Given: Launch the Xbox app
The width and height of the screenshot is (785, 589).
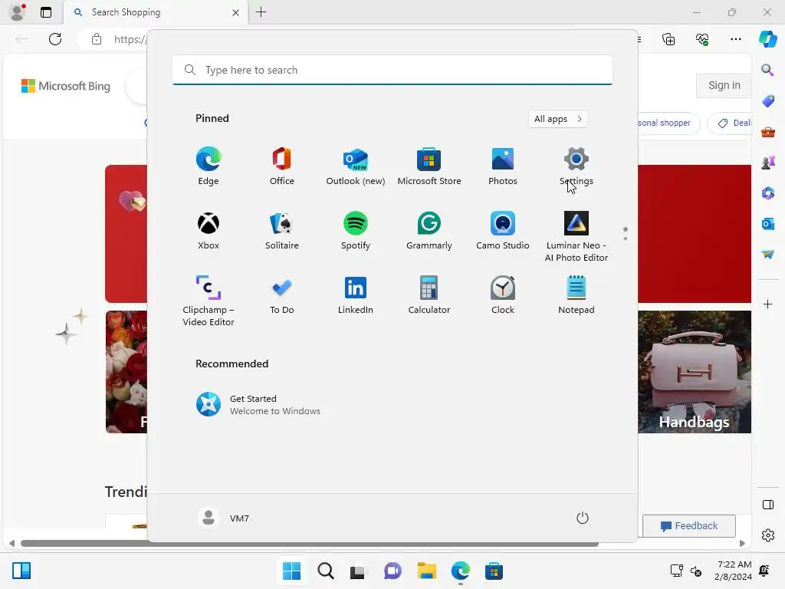Looking at the screenshot, I should (209, 231).
